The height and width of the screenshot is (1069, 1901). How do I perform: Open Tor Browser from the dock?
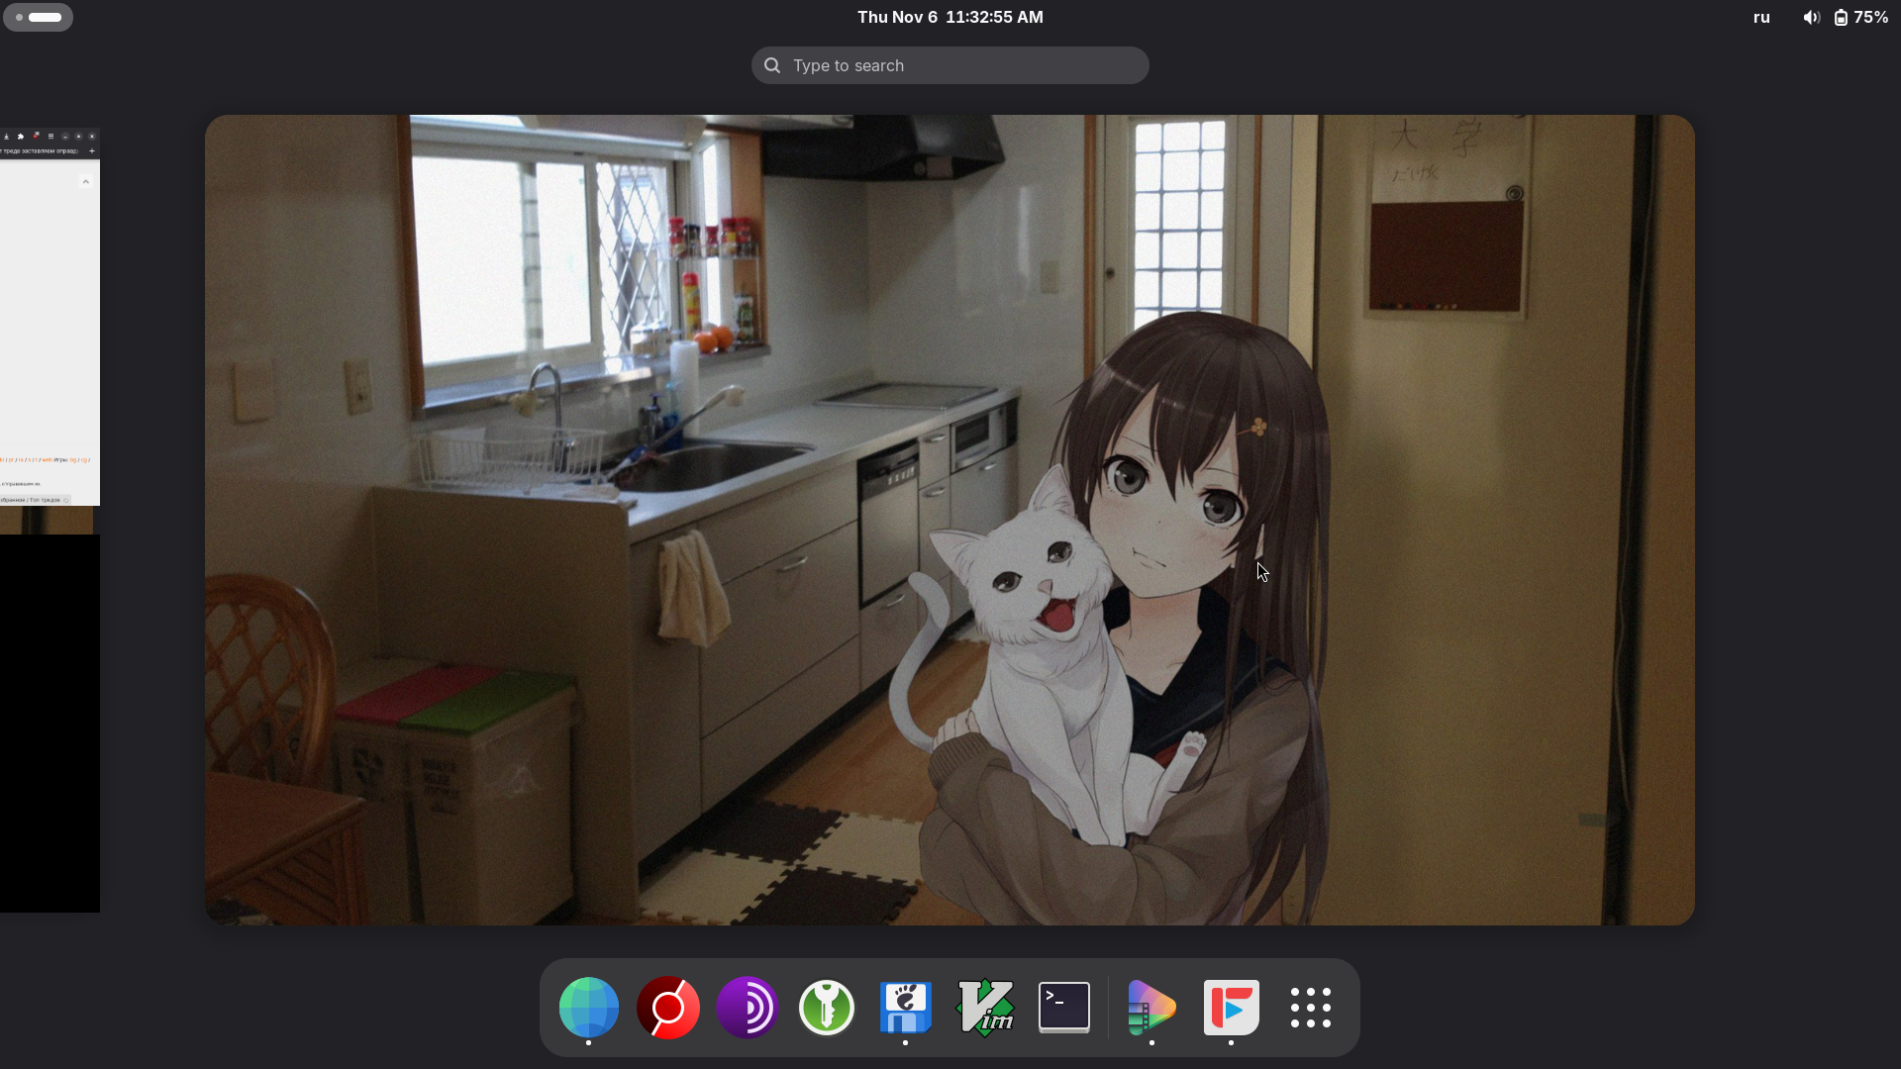[748, 1008]
